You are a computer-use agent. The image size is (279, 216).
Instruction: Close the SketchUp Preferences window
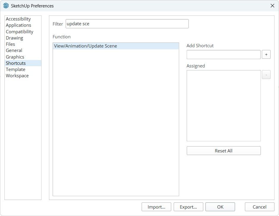pos(272,6)
